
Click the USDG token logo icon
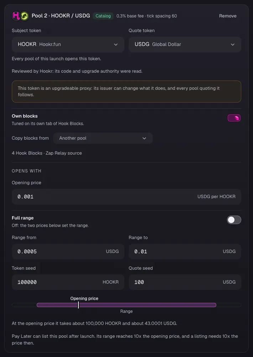pyautogui.click(x=25, y=16)
